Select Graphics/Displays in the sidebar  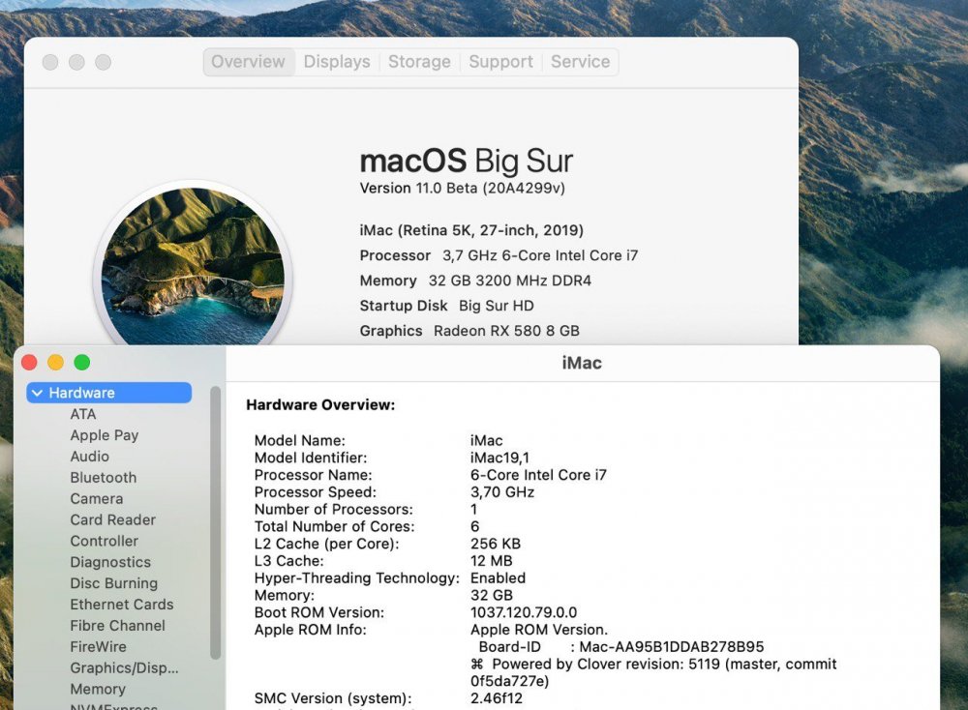[x=124, y=668]
